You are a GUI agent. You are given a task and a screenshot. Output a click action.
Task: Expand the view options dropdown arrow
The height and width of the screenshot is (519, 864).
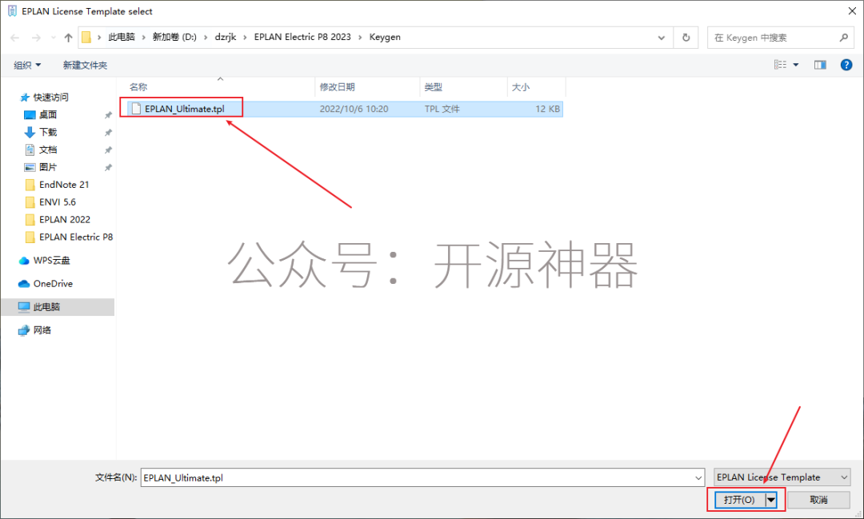pos(796,65)
